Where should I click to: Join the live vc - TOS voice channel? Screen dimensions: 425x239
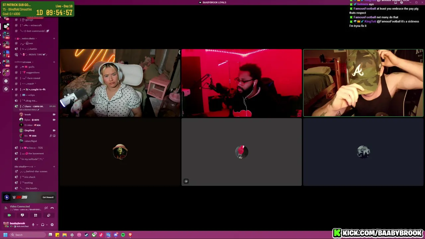click(35, 148)
